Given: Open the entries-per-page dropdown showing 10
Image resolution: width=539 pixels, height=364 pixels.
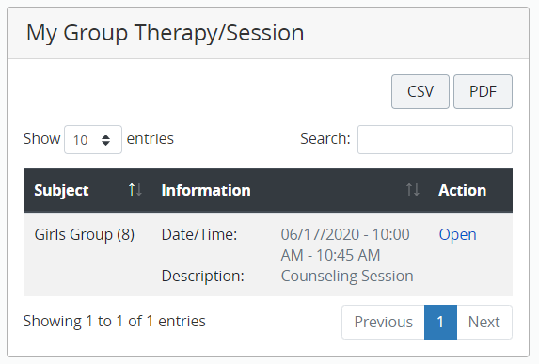Looking at the screenshot, I should tap(93, 139).
